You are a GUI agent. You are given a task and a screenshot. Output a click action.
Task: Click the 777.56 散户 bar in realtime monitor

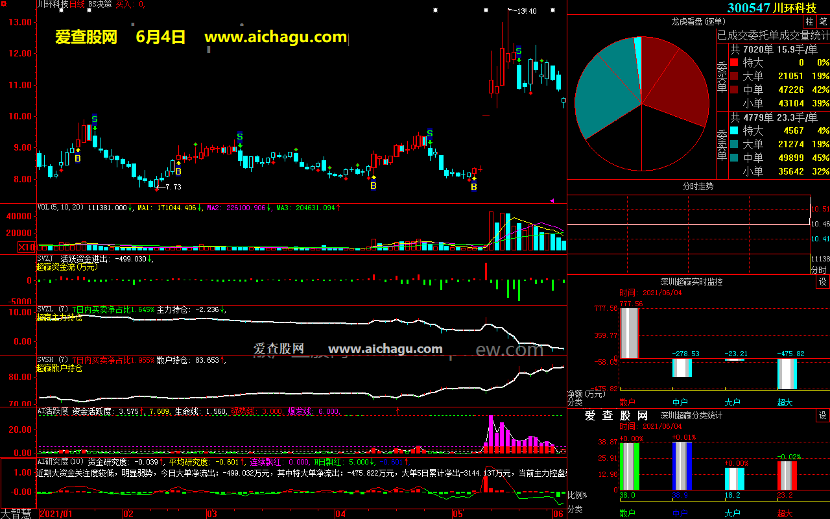[630, 333]
